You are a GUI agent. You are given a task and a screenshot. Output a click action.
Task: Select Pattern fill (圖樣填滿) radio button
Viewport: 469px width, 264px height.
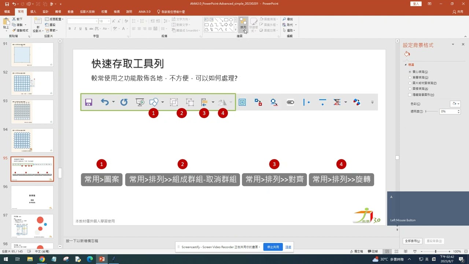[410, 89]
